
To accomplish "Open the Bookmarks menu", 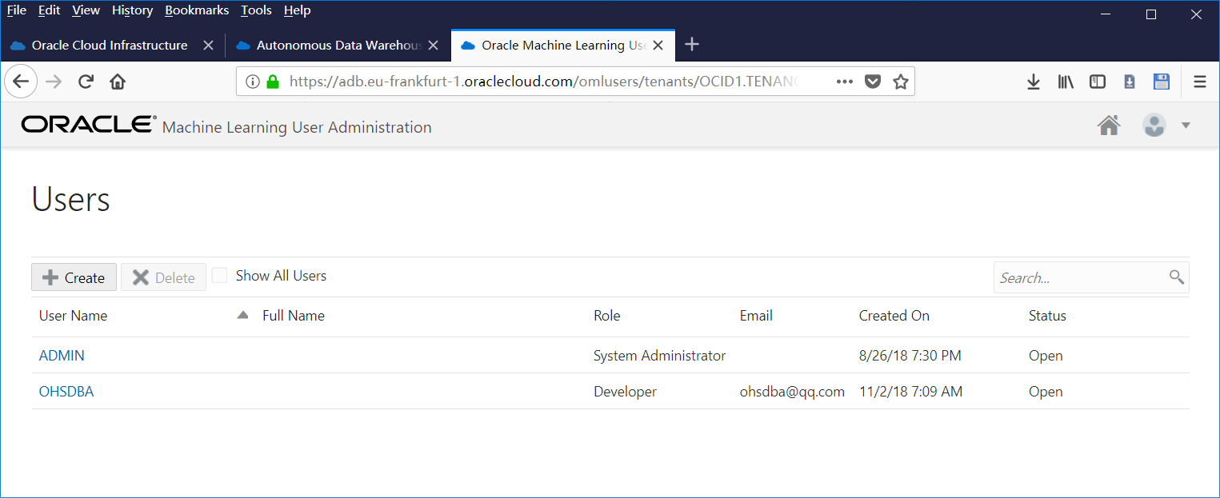I will (x=197, y=10).
